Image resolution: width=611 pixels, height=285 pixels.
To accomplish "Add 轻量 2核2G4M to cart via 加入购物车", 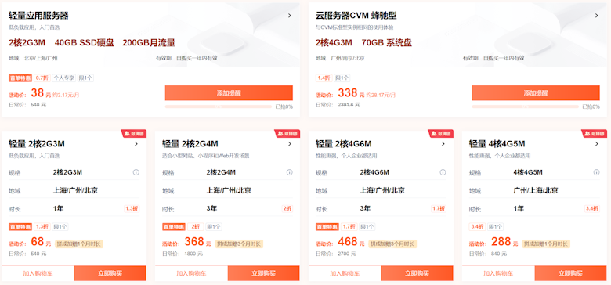I will 191,274.
